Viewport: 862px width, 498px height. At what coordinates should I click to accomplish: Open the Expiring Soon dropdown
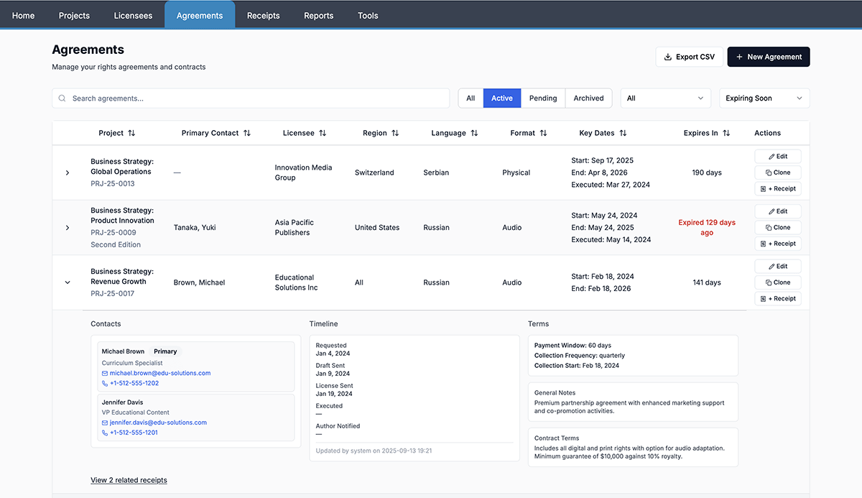(764, 98)
